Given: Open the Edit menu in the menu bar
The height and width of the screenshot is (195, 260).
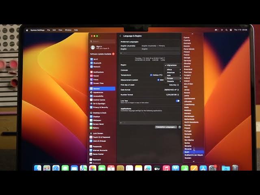Looking at the screenshot, I should tap(54, 30).
